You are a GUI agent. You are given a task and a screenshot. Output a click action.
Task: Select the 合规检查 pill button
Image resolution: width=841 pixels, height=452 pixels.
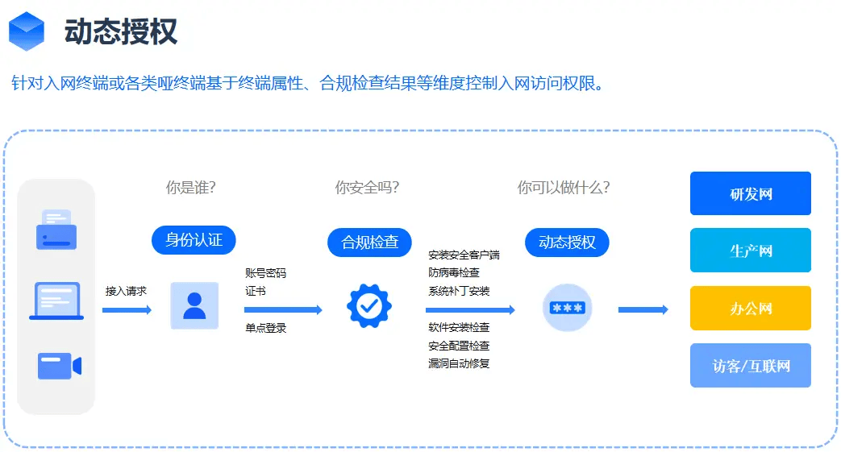(x=369, y=243)
